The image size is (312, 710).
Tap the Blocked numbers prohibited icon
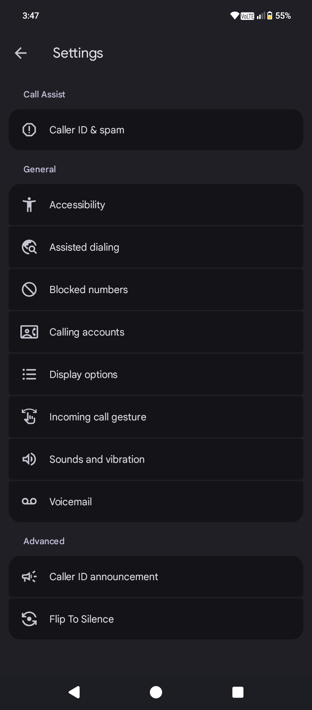pos(29,290)
